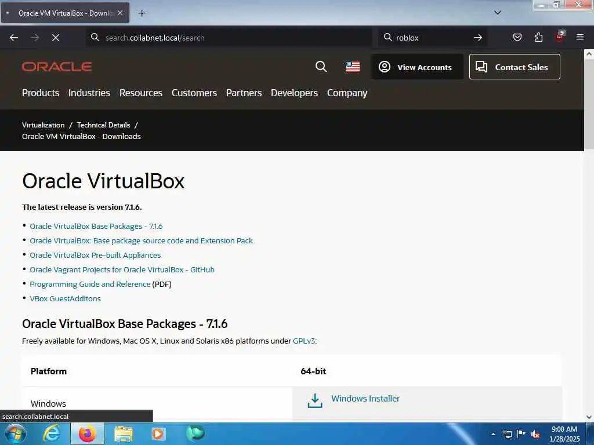The height and width of the screenshot is (445, 594).
Task: Click the Contact Sales button
Action: 515,67
